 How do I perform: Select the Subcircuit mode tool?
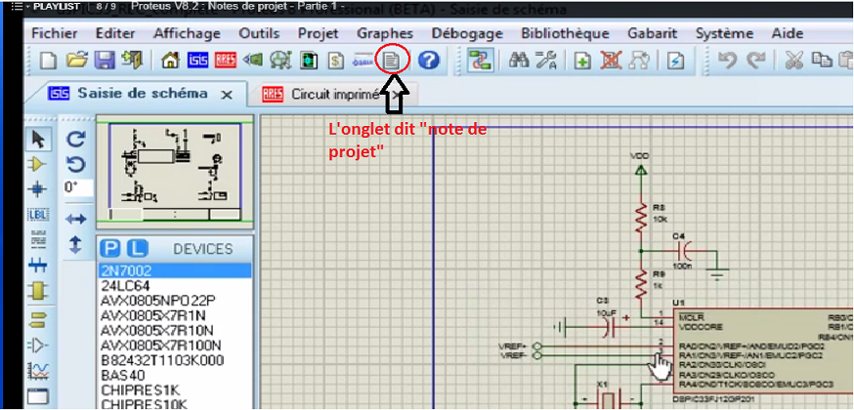click(37, 292)
